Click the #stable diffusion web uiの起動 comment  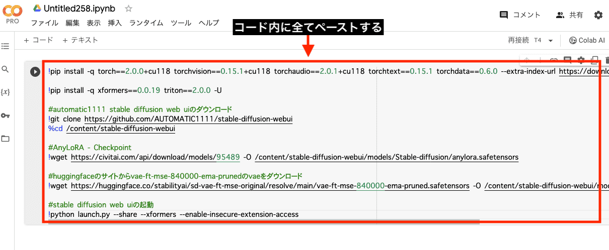pyautogui.click(x=101, y=205)
